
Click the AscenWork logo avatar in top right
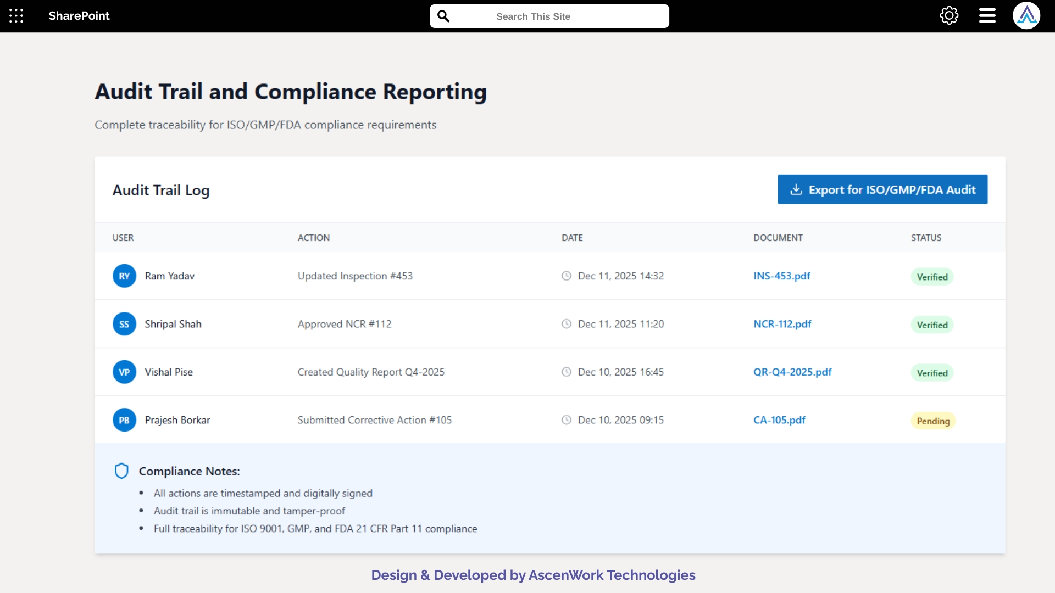pos(1027,15)
